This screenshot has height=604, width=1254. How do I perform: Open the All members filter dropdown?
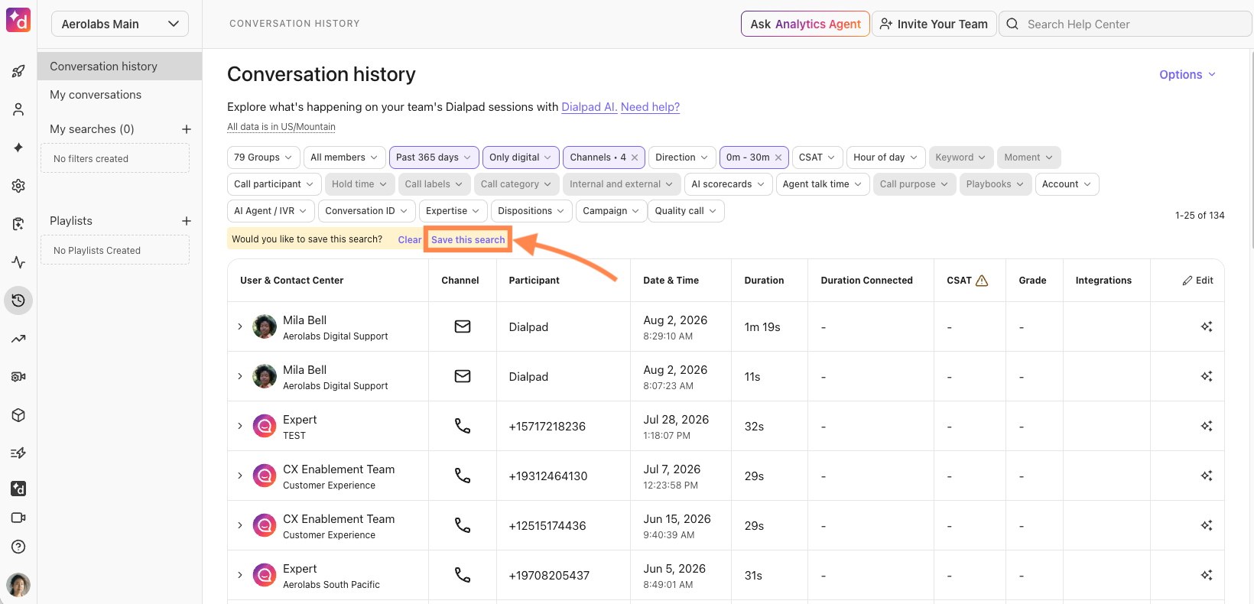(x=344, y=157)
